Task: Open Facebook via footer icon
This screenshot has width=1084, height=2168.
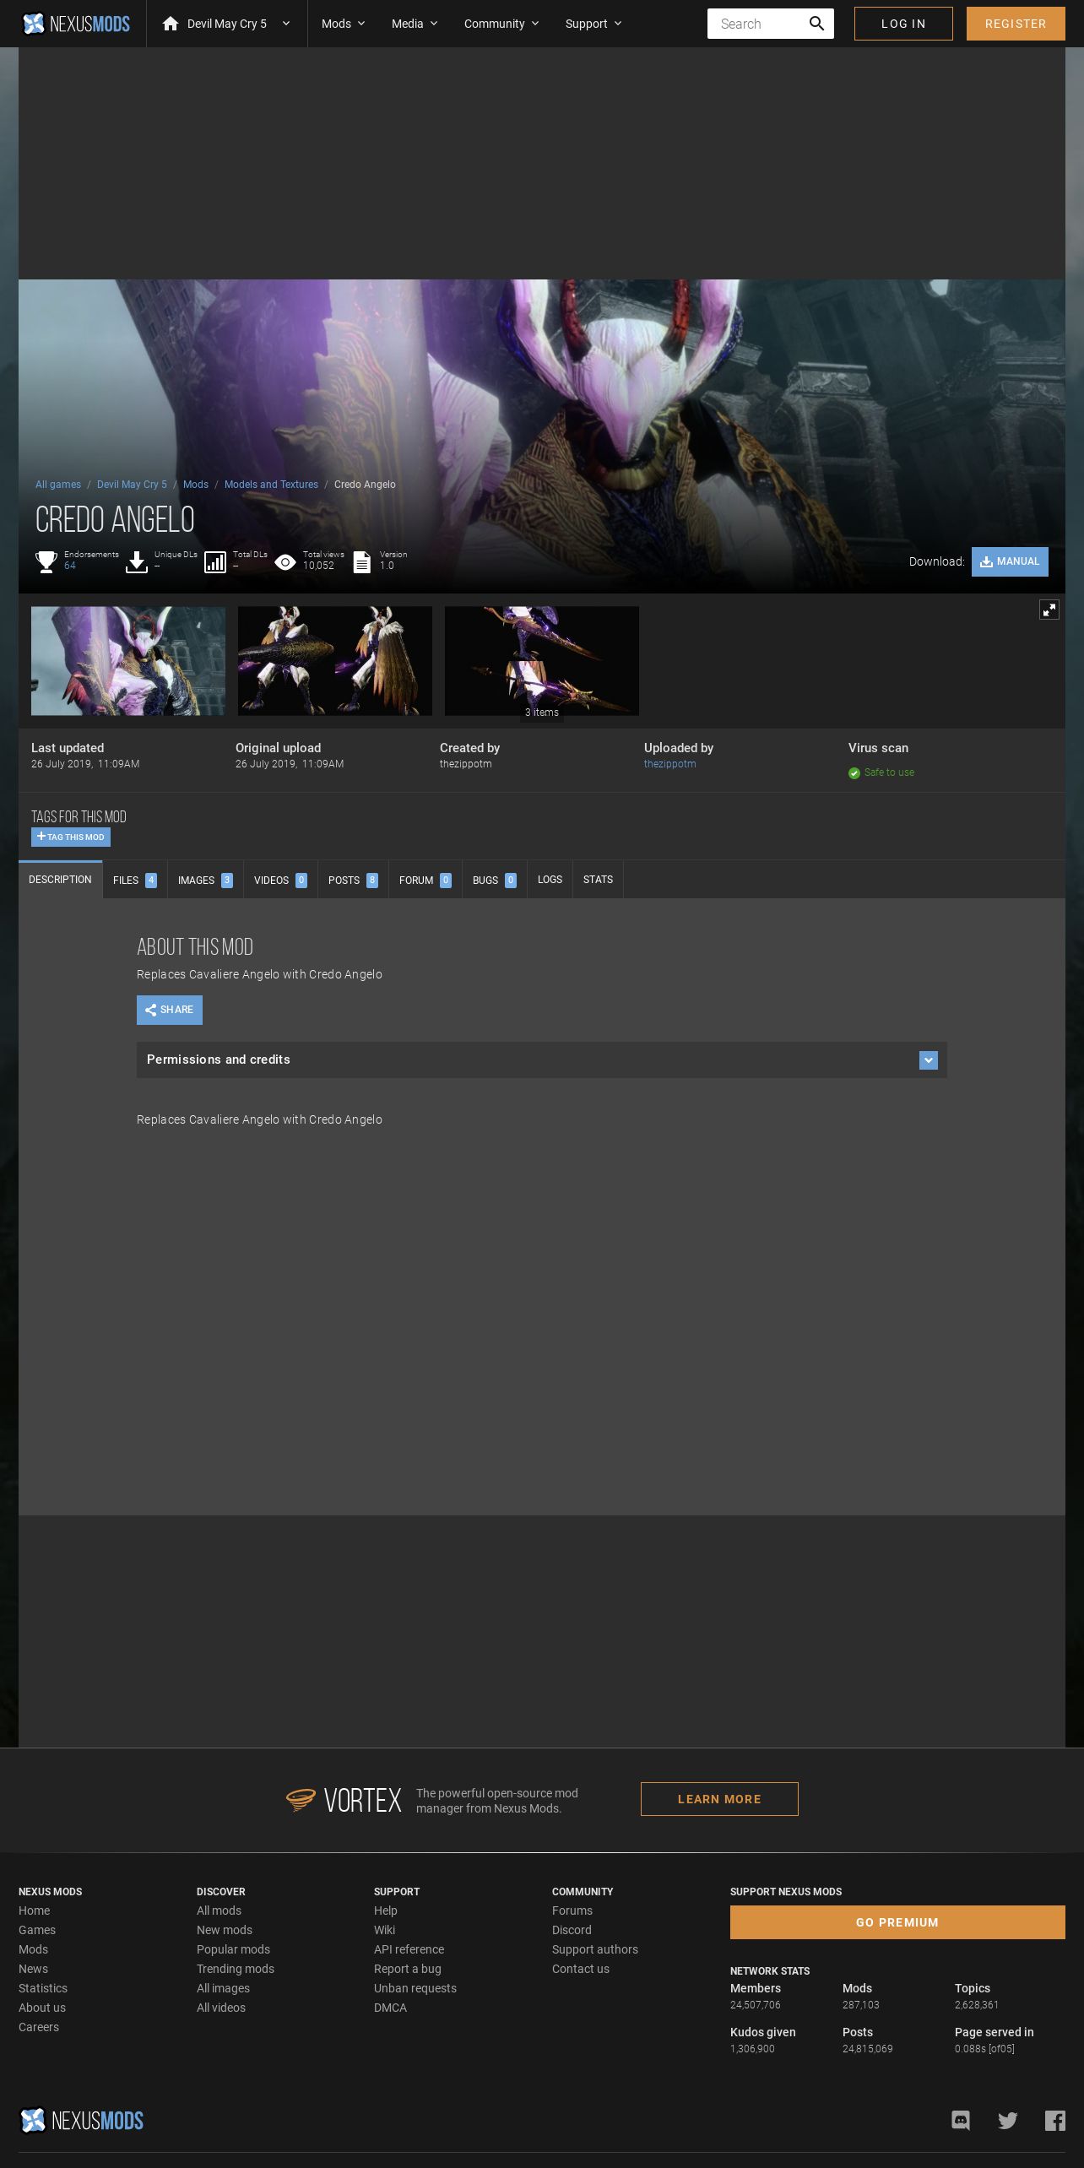Action: [x=1055, y=2120]
